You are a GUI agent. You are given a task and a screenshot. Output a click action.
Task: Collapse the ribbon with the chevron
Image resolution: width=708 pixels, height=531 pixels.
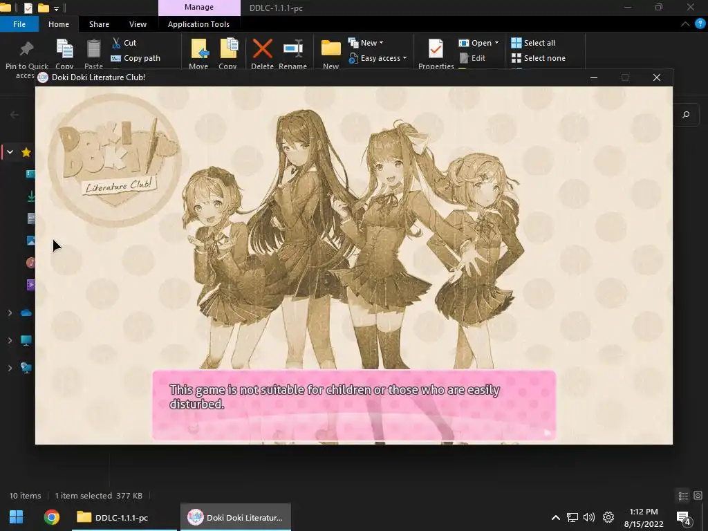pos(685,24)
